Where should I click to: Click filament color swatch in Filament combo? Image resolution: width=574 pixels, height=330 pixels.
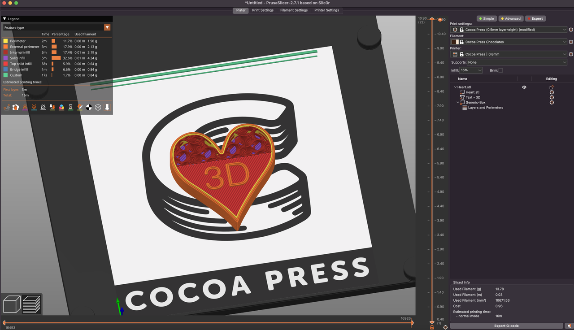coord(455,42)
